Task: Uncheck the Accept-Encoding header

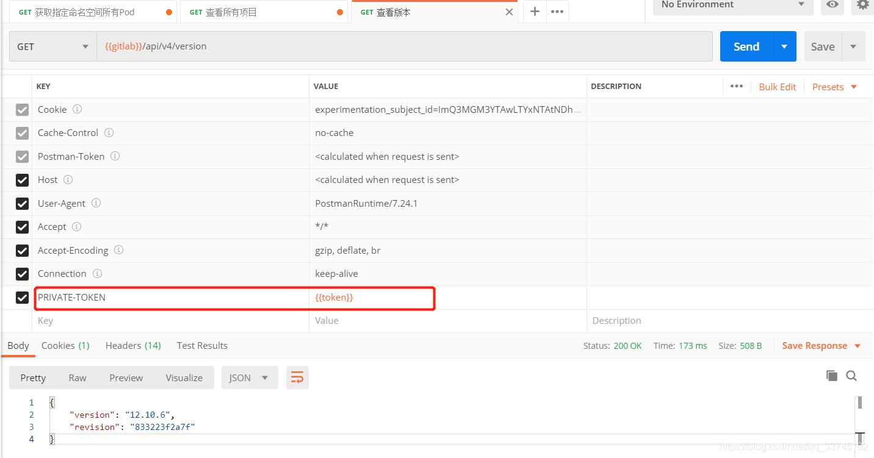Action: 22,250
